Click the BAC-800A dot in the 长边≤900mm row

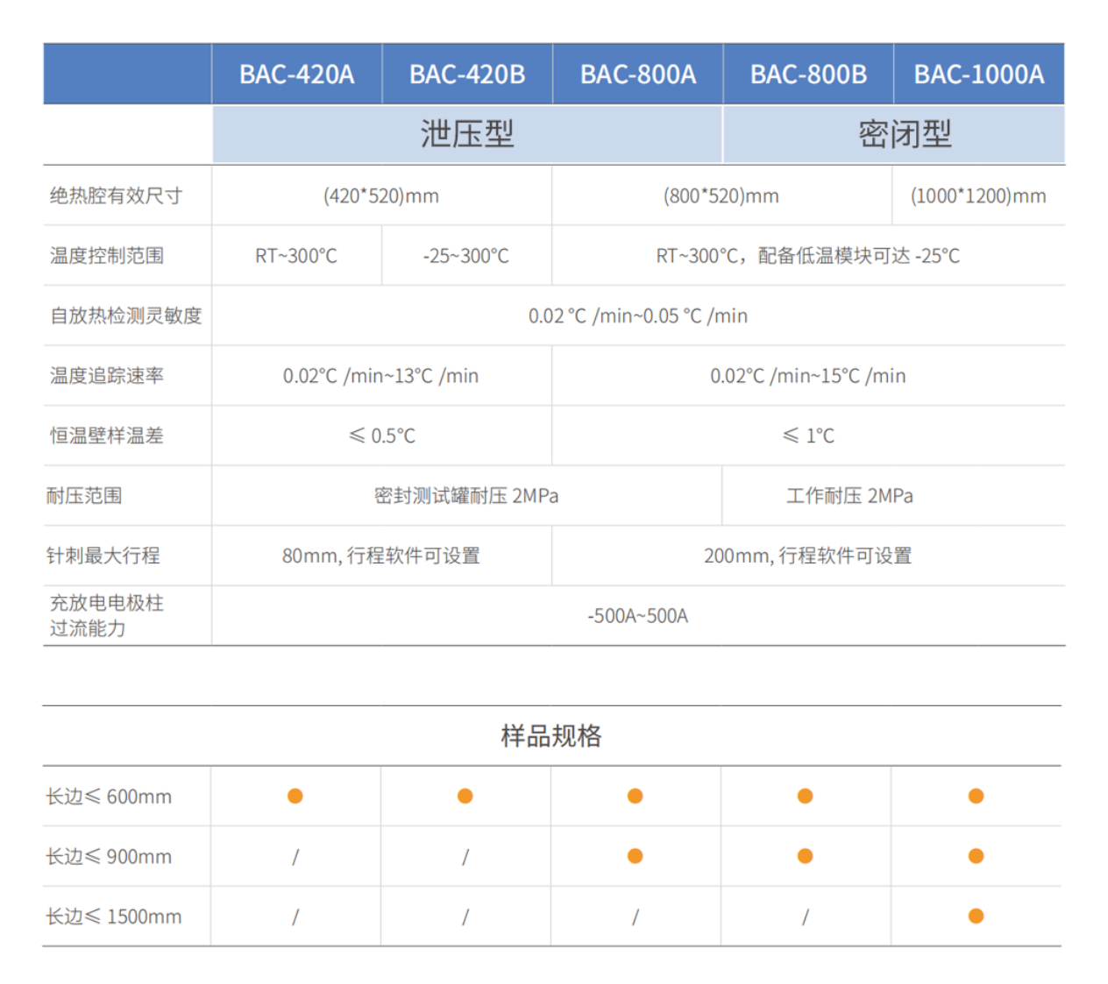pyautogui.click(x=636, y=856)
